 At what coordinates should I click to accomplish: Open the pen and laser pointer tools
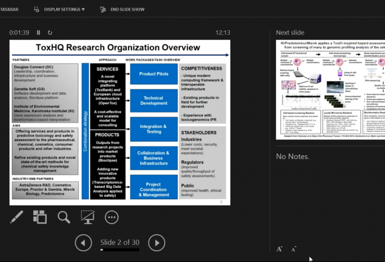coord(17,217)
